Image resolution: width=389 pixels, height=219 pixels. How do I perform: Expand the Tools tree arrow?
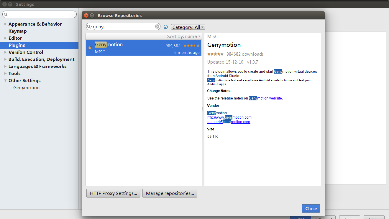point(5,74)
